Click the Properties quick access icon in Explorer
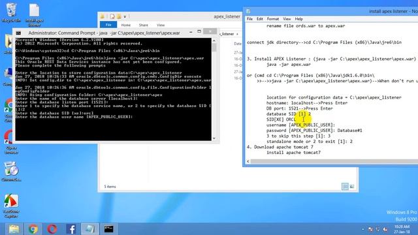The image size is (418, 235). pyautogui.click(x=112, y=16)
